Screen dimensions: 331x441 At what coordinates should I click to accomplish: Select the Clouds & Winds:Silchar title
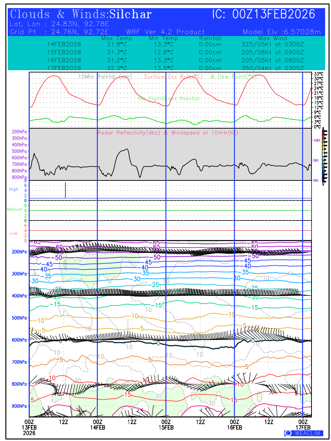(81, 14)
